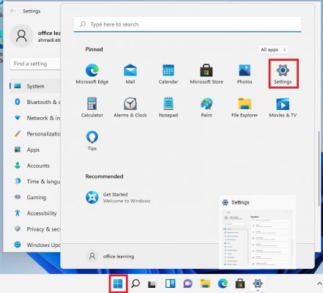Launch the Photos app
The height and width of the screenshot is (293, 323).
[x=245, y=74]
